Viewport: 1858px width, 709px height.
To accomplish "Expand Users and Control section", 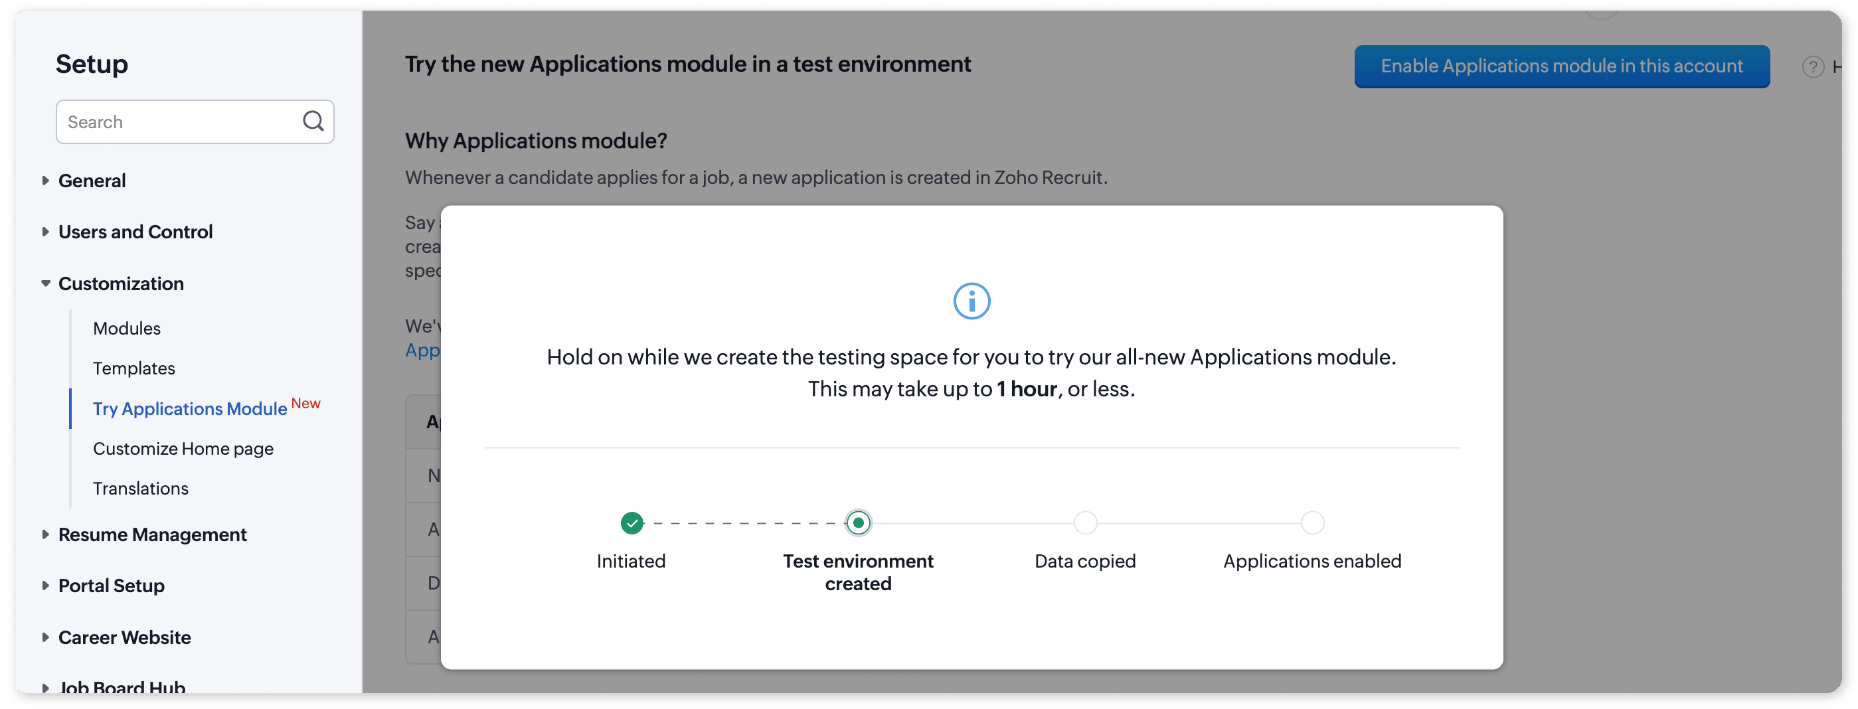I will 135,232.
